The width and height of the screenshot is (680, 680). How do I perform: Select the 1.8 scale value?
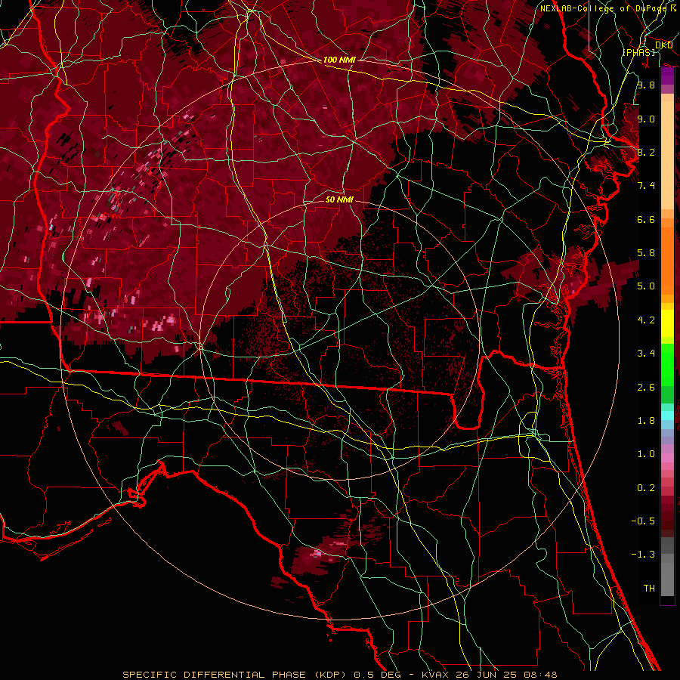click(x=646, y=421)
